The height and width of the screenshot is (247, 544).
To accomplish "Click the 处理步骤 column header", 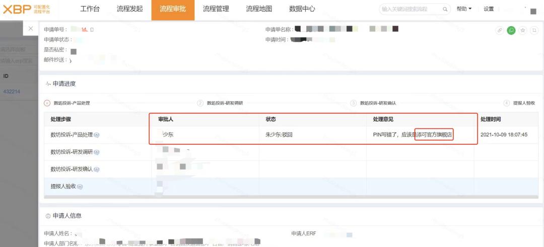I will coord(61,119).
